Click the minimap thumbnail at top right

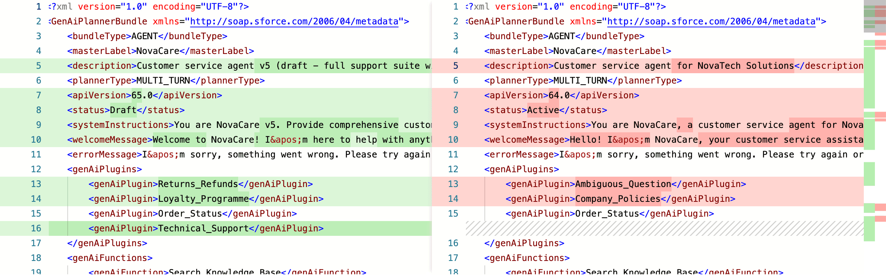tap(875, 16)
